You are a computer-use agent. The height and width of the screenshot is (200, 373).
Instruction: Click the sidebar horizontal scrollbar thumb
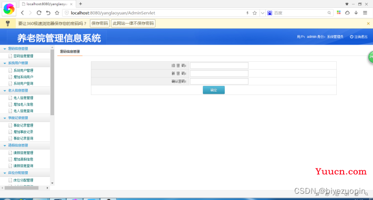(x=22, y=188)
